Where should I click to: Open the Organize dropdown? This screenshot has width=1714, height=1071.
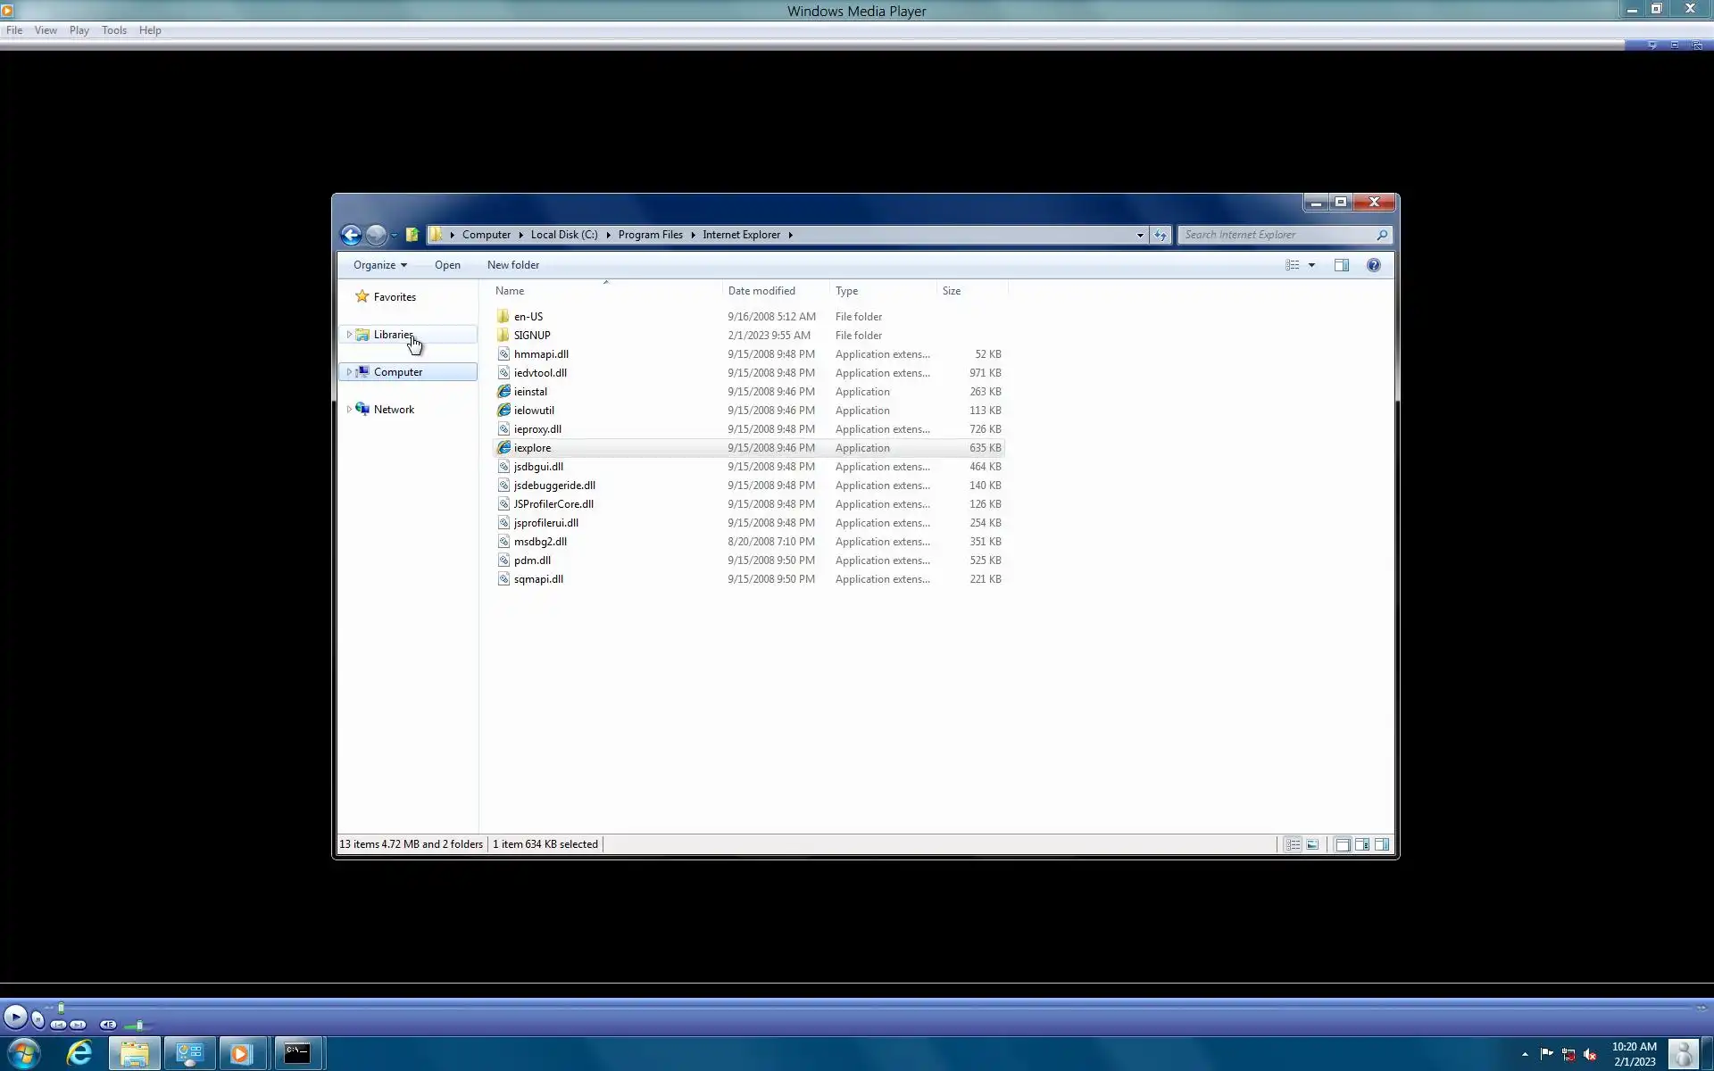379,265
